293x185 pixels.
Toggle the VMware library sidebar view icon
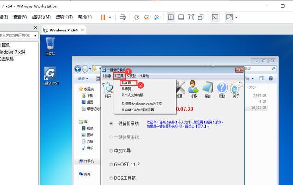tap(171, 17)
